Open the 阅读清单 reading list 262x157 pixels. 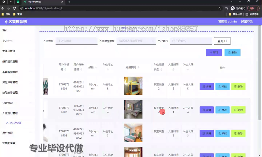[252, 14]
